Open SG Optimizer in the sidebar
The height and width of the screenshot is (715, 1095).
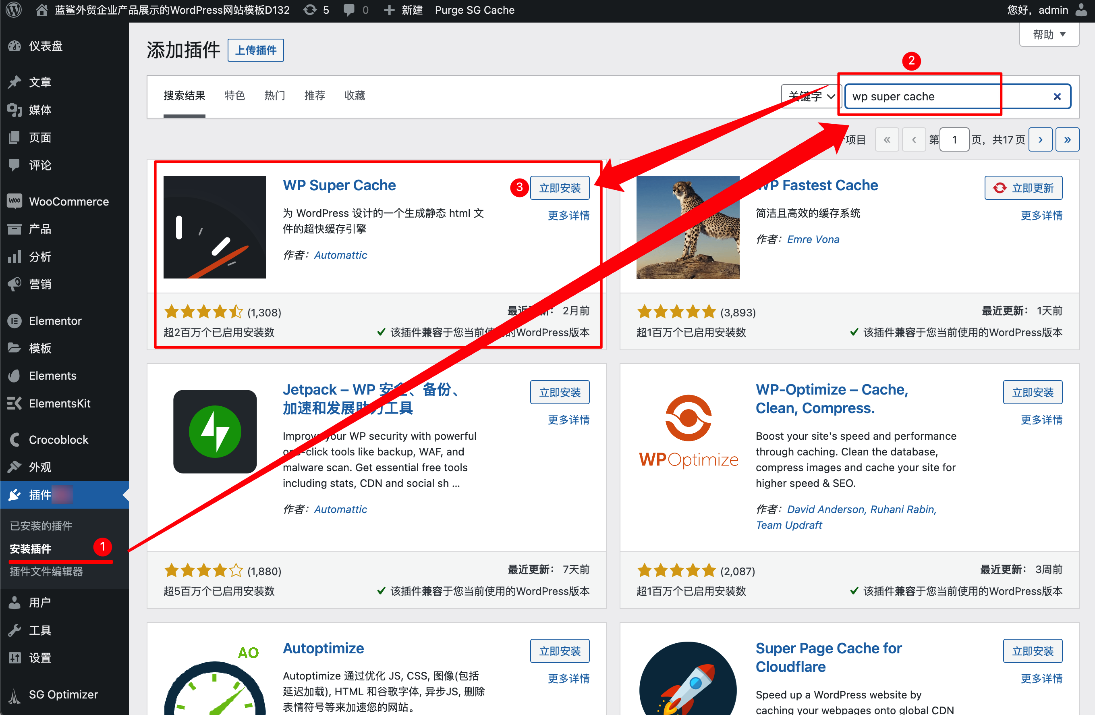(x=64, y=694)
